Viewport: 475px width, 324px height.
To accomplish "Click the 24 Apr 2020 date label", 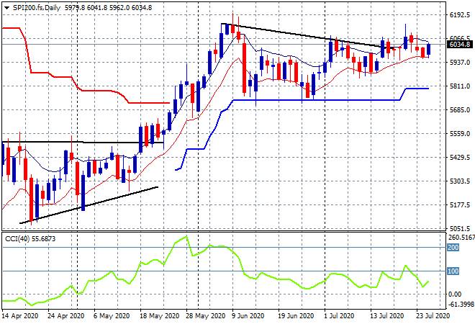I will pyautogui.click(x=66, y=316).
